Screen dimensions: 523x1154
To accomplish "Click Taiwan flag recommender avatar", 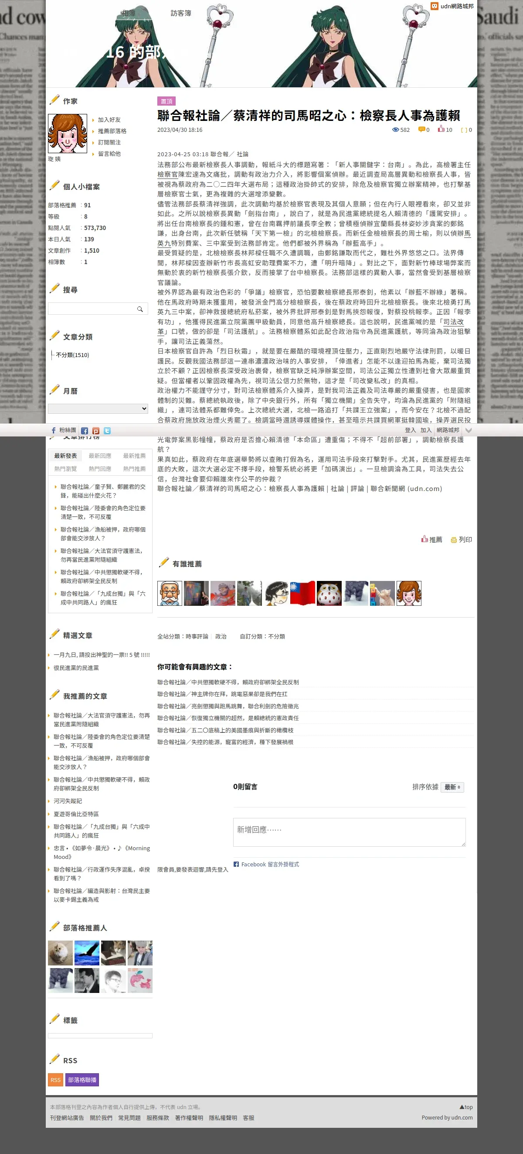I will 302,594.
